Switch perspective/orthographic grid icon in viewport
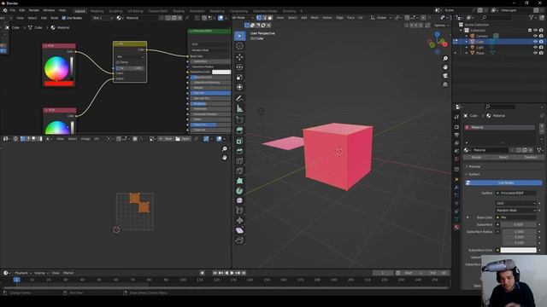 click(x=445, y=84)
